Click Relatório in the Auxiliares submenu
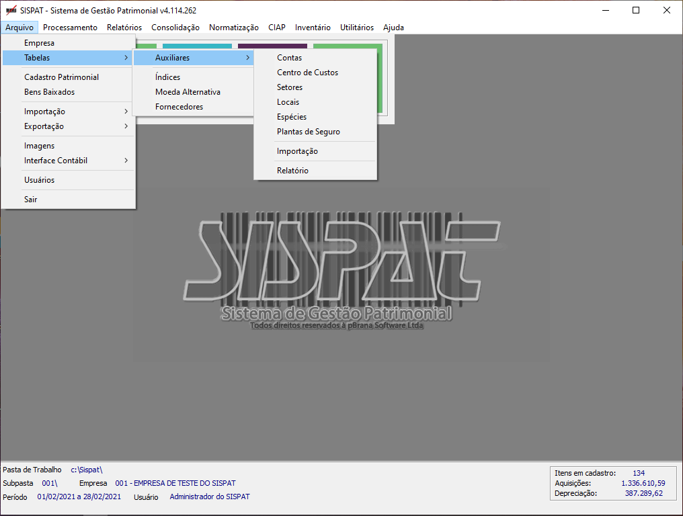Screen dimensions: 683x516 (x=292, y=171)
